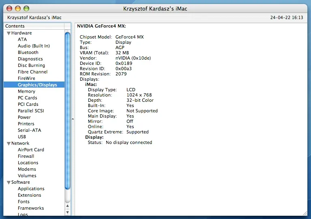
Task: Select FireWire in sidebar
Action: coord(26,78)
